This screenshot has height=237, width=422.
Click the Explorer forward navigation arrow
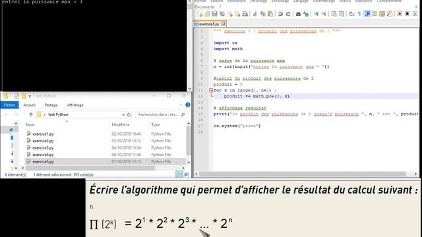tap(16, 115)
